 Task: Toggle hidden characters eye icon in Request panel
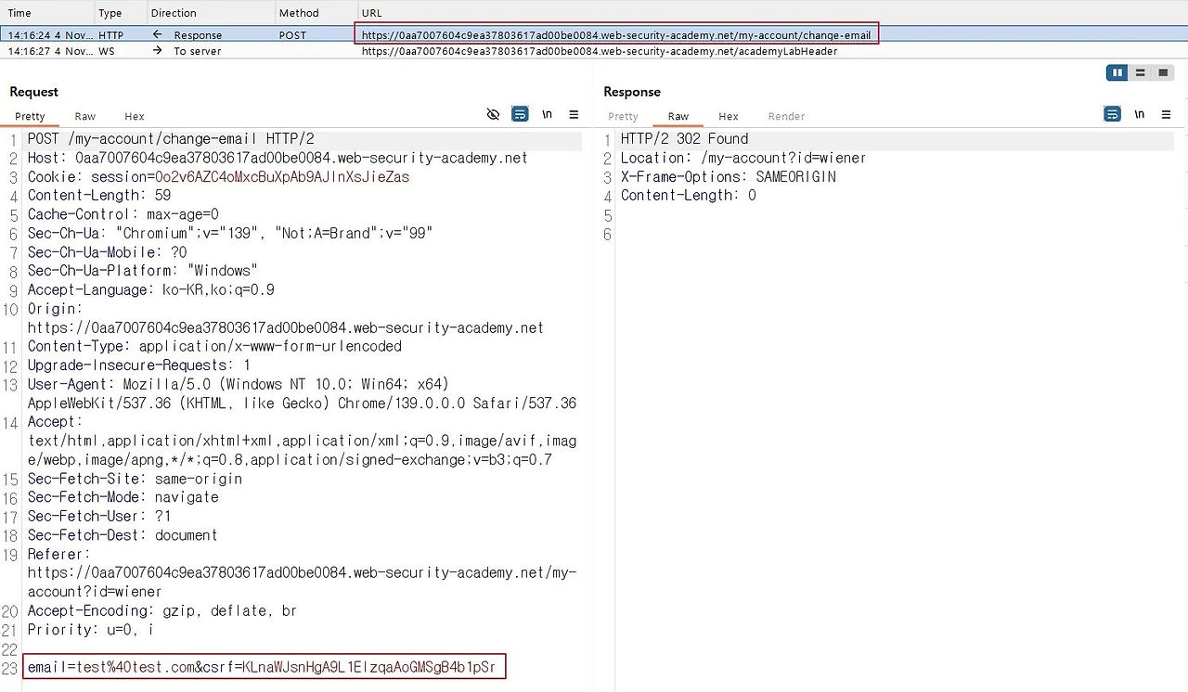[493, 114]
